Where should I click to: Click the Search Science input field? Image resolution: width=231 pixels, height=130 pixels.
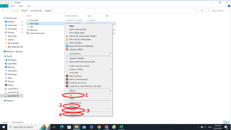217,11
